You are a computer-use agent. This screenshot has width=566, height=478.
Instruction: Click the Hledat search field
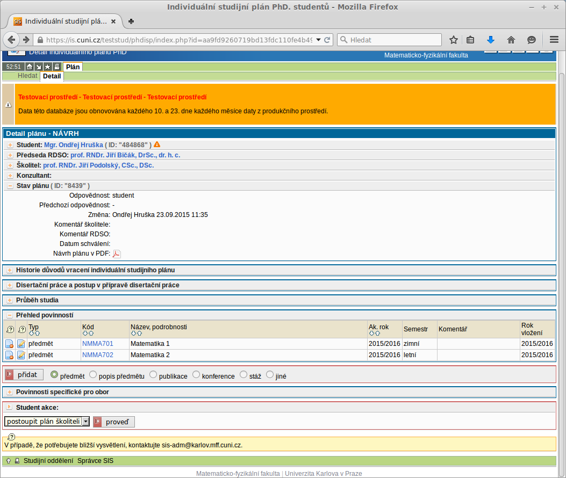pyautogui.click(x=390, y=40)
